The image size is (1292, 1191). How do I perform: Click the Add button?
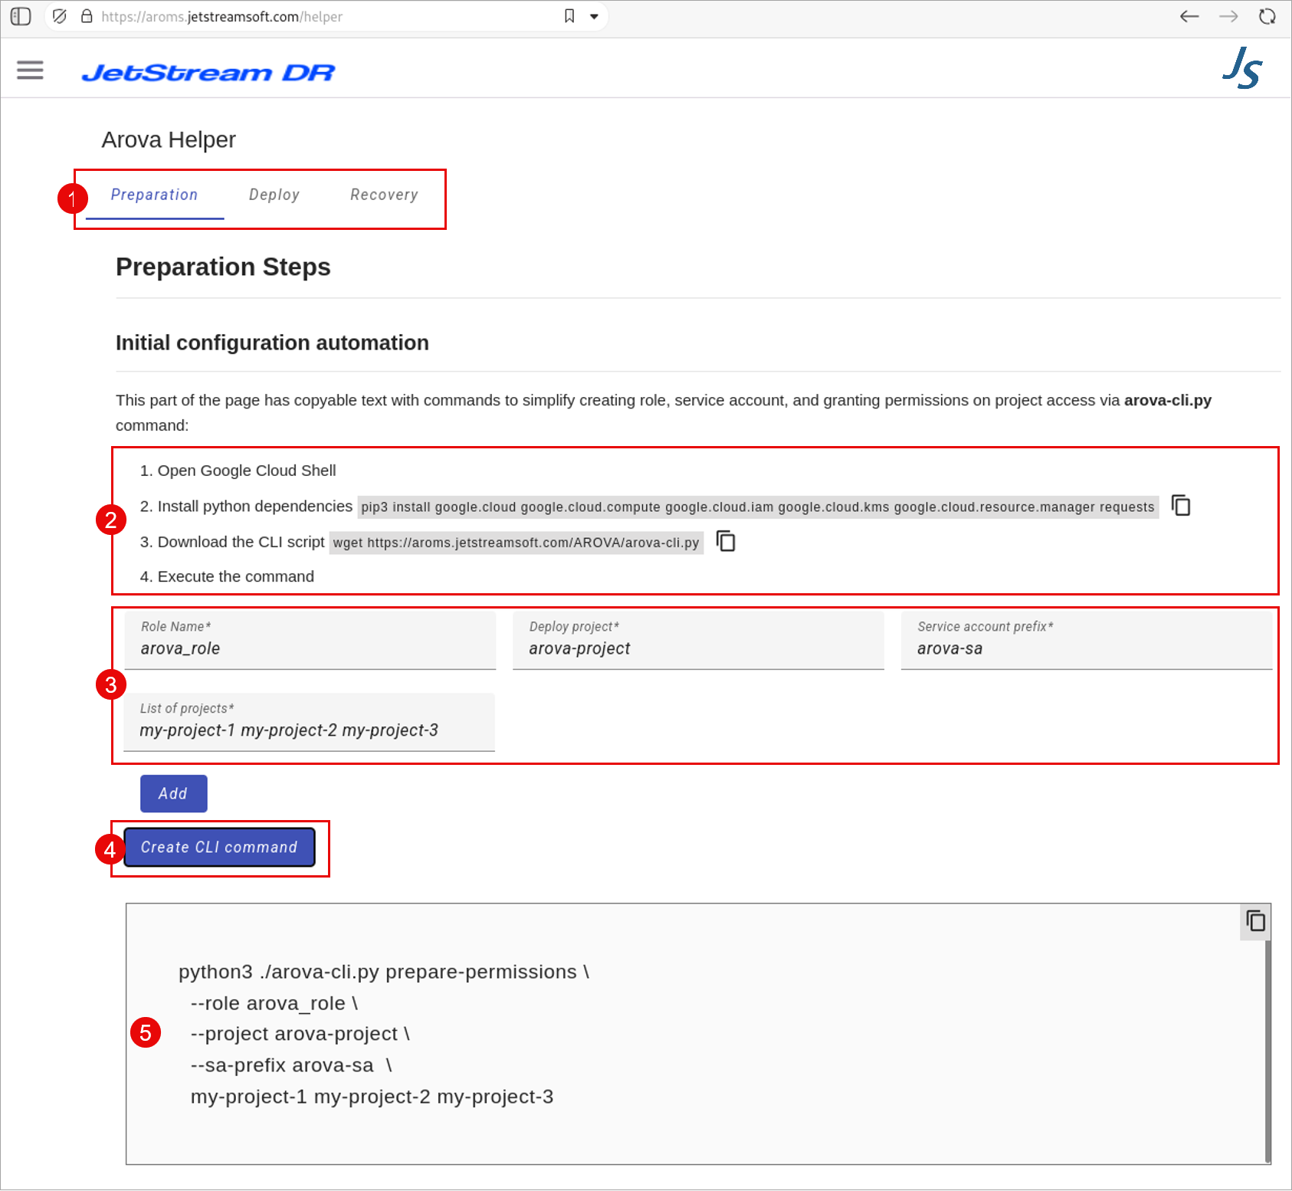pos(173,793)
